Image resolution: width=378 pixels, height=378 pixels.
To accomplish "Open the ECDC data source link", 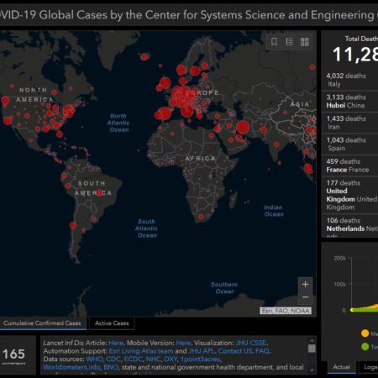I will pos(133,359).
